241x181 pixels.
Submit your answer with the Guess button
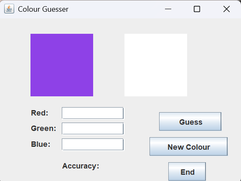[x=190, y=122]
